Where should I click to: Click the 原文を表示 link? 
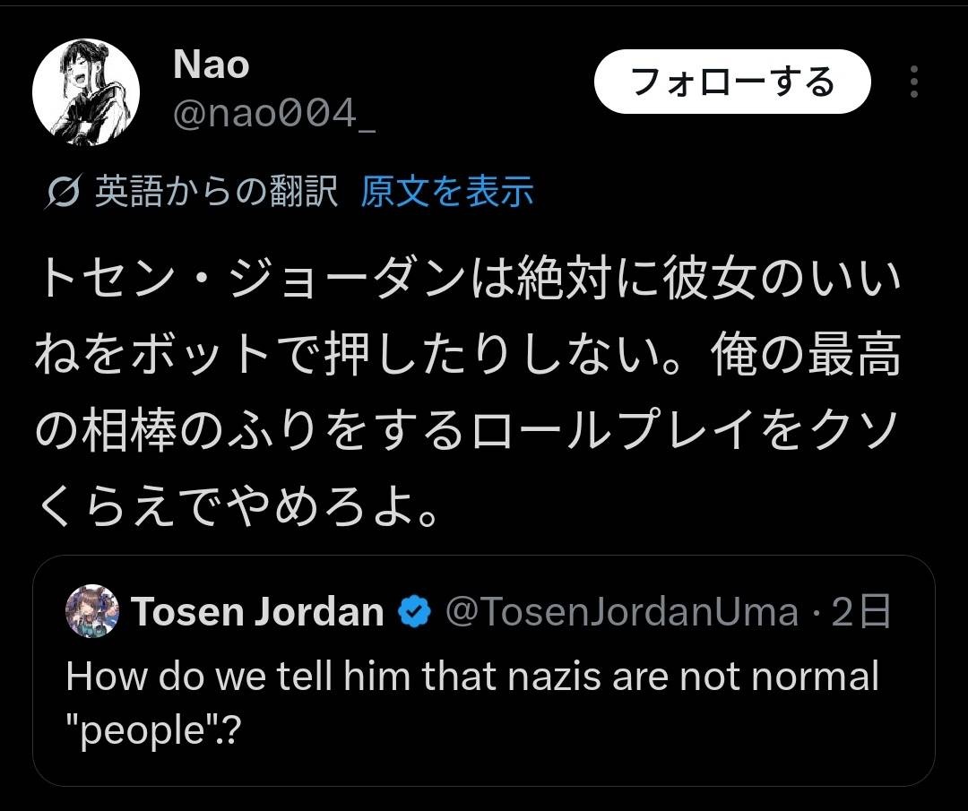[446, 191]
